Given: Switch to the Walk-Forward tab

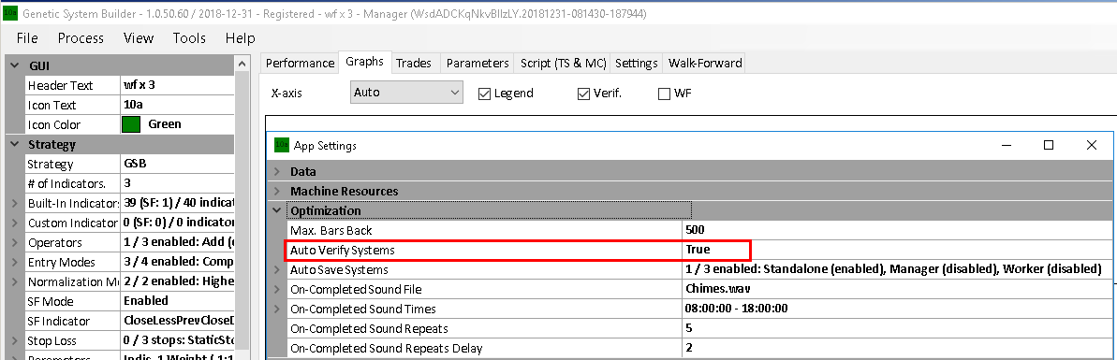Looking at the screenshot, I should pos(704,63).
